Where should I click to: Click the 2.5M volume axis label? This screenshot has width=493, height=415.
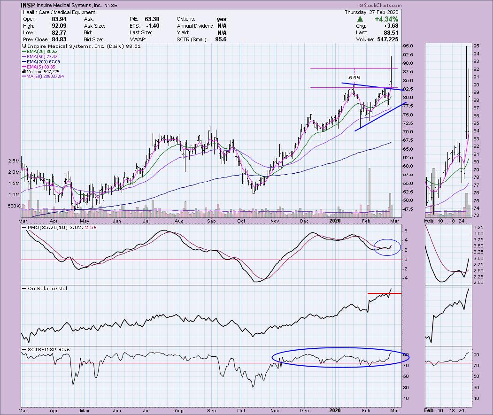pyautogui.click(x=14, y=161)
